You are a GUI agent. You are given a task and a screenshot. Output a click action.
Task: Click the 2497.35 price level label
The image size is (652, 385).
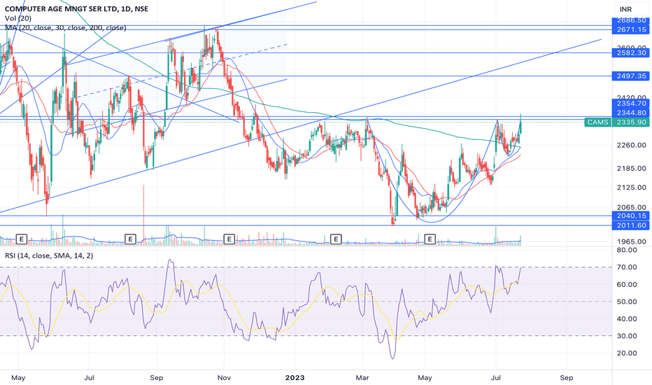coord(631,76)
